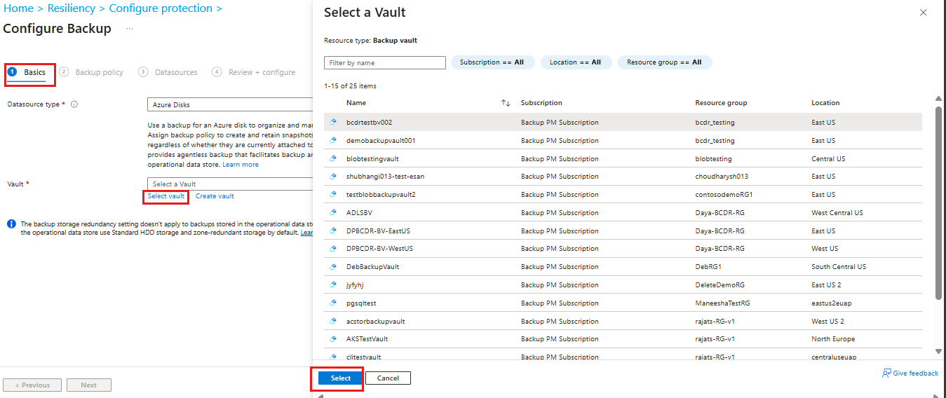Click the Give feedback link
946x398 pixels.
[915, 373]
